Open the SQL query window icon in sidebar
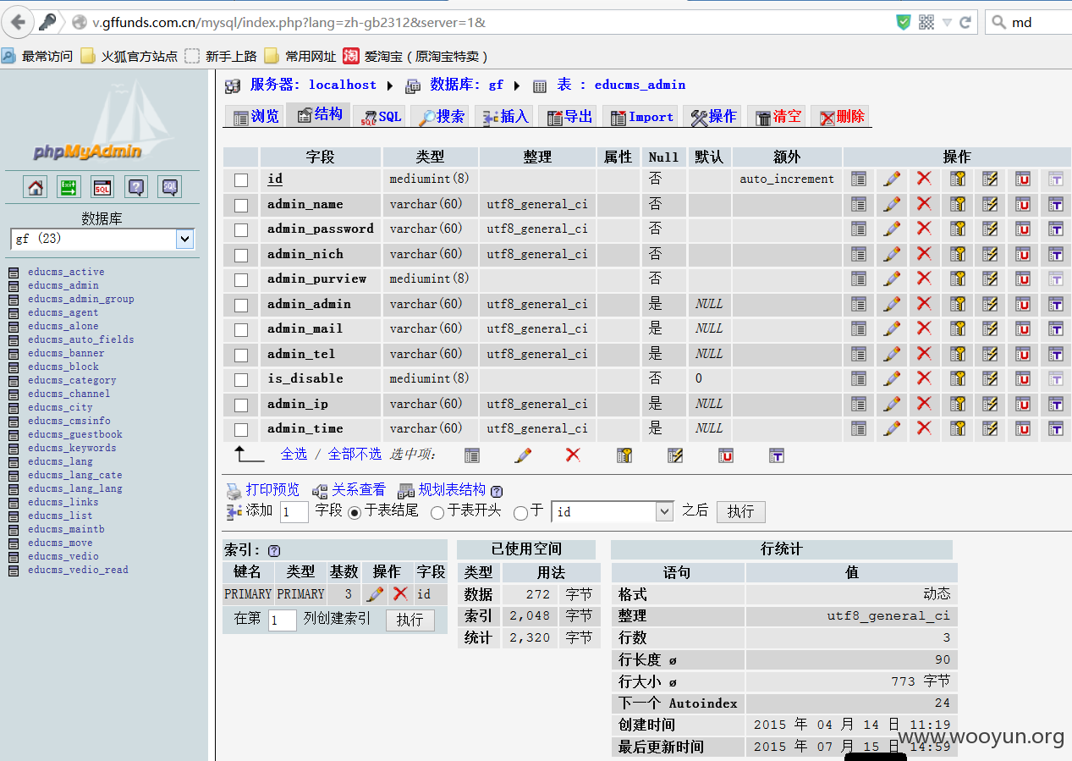This screenshot has height=761, width=1072. click(102, 187)
